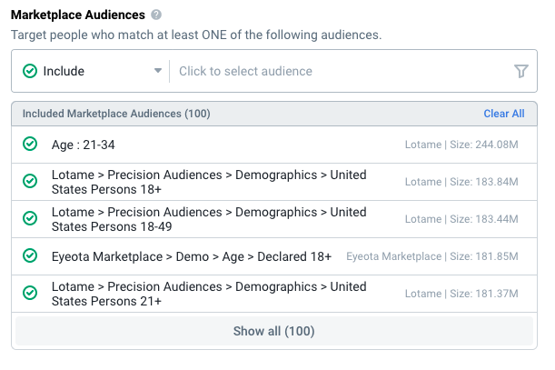555x370 pixels.
Task: Select Eyeota Marketplace Declared 18+ row text
Action: [x=192, y=256]
